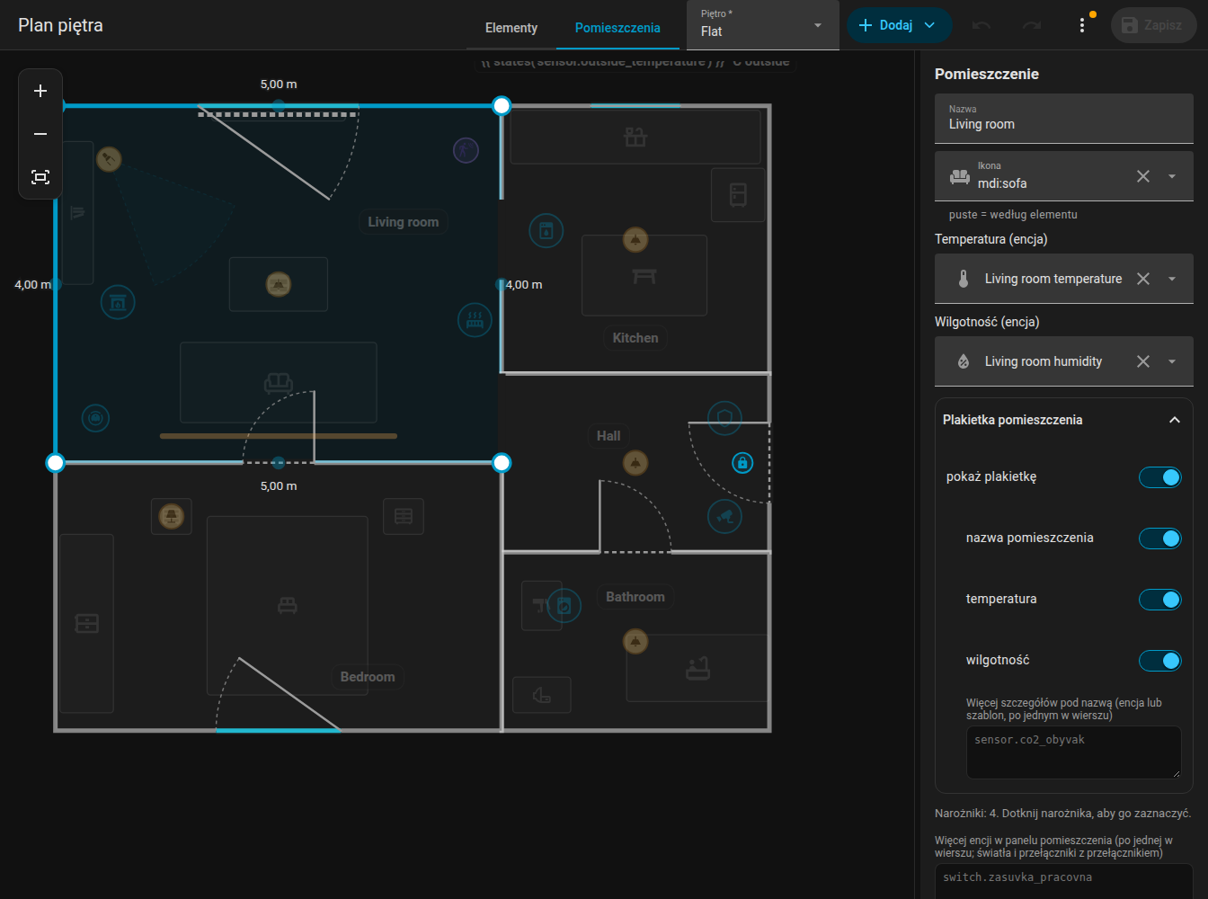
Task: Click the undo arrow icon
Action: coord(981,25)
